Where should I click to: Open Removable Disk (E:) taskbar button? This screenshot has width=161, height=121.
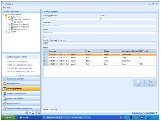(54, 117)
